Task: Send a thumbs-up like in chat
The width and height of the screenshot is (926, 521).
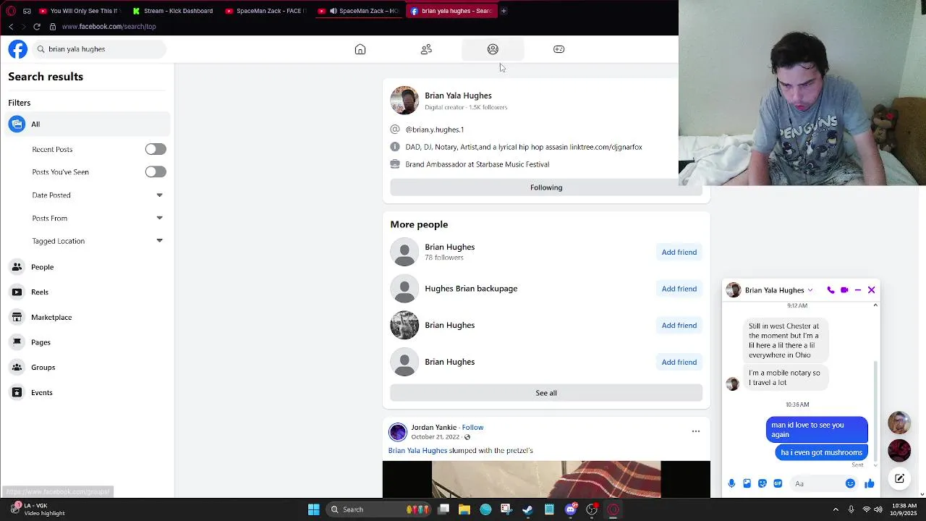Action: point(869,483)
